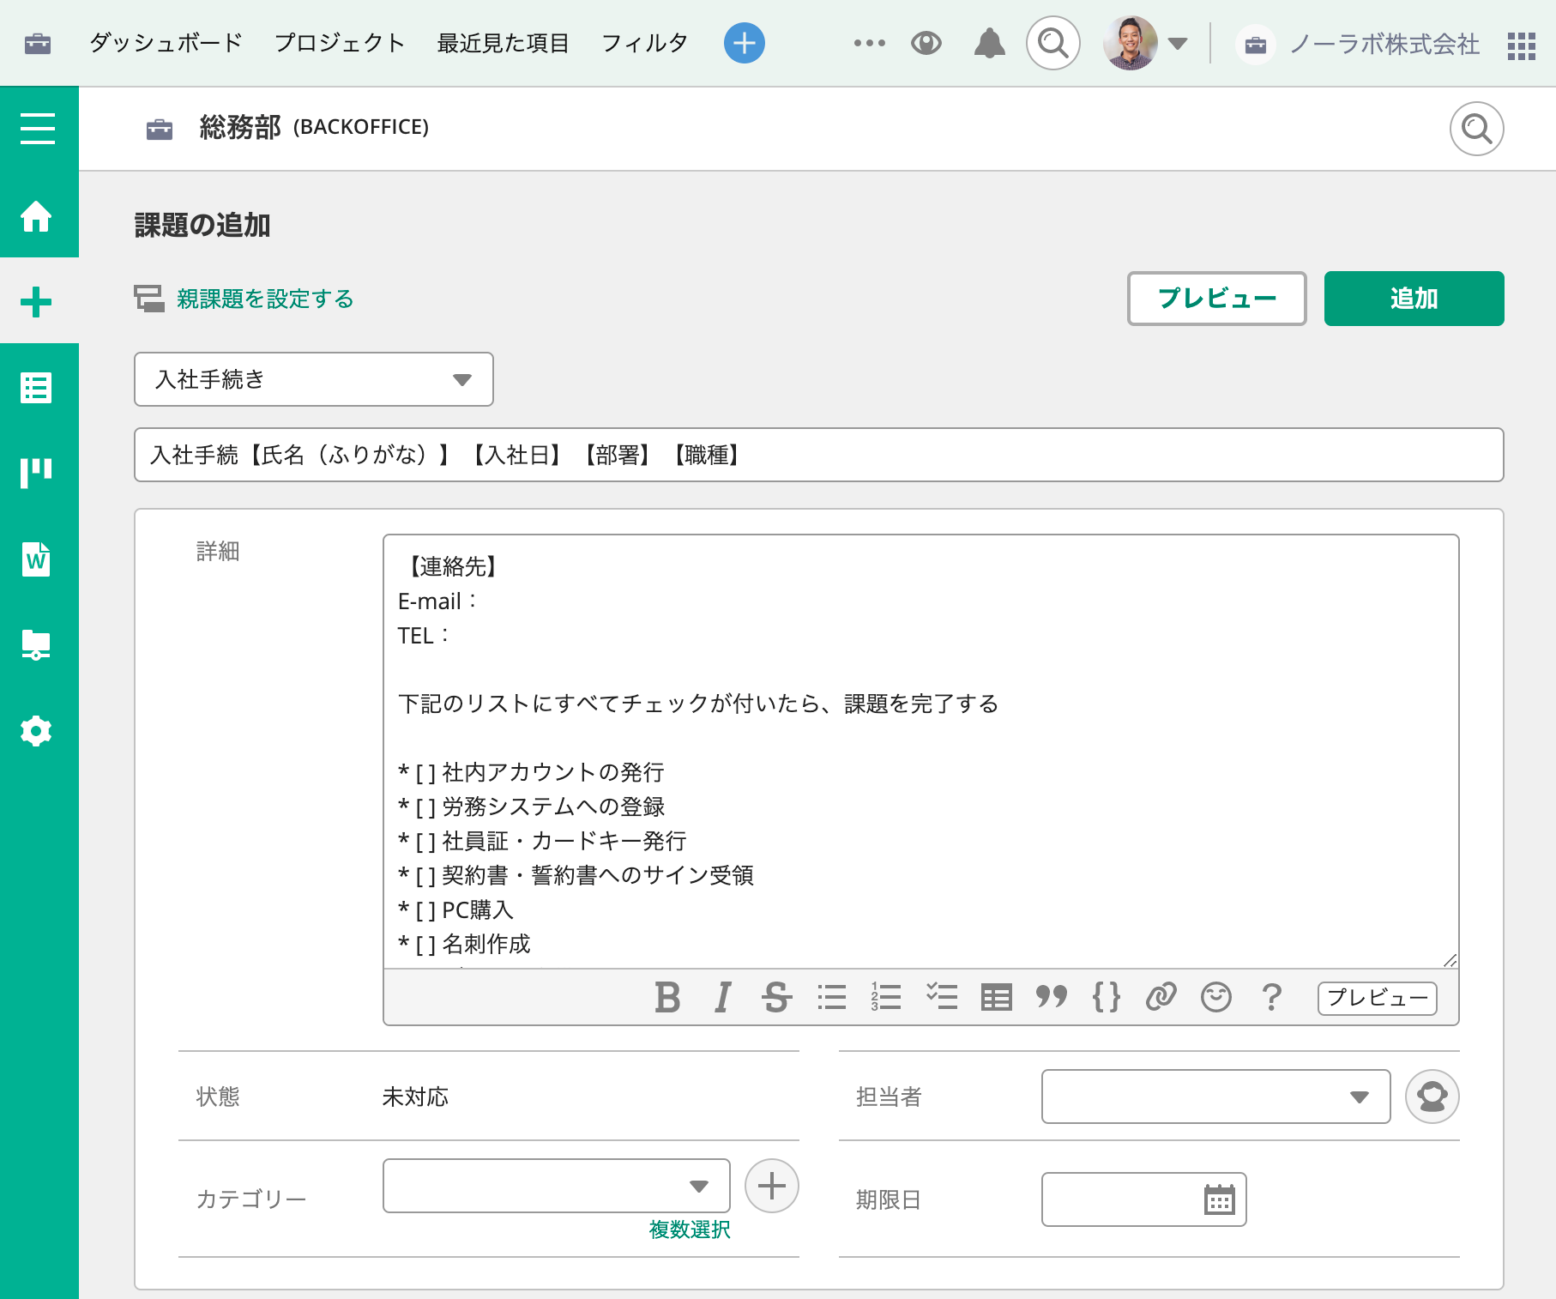1556x1299 pixels.
Task: Open the notifications bell
Action: tap(989, 43)
